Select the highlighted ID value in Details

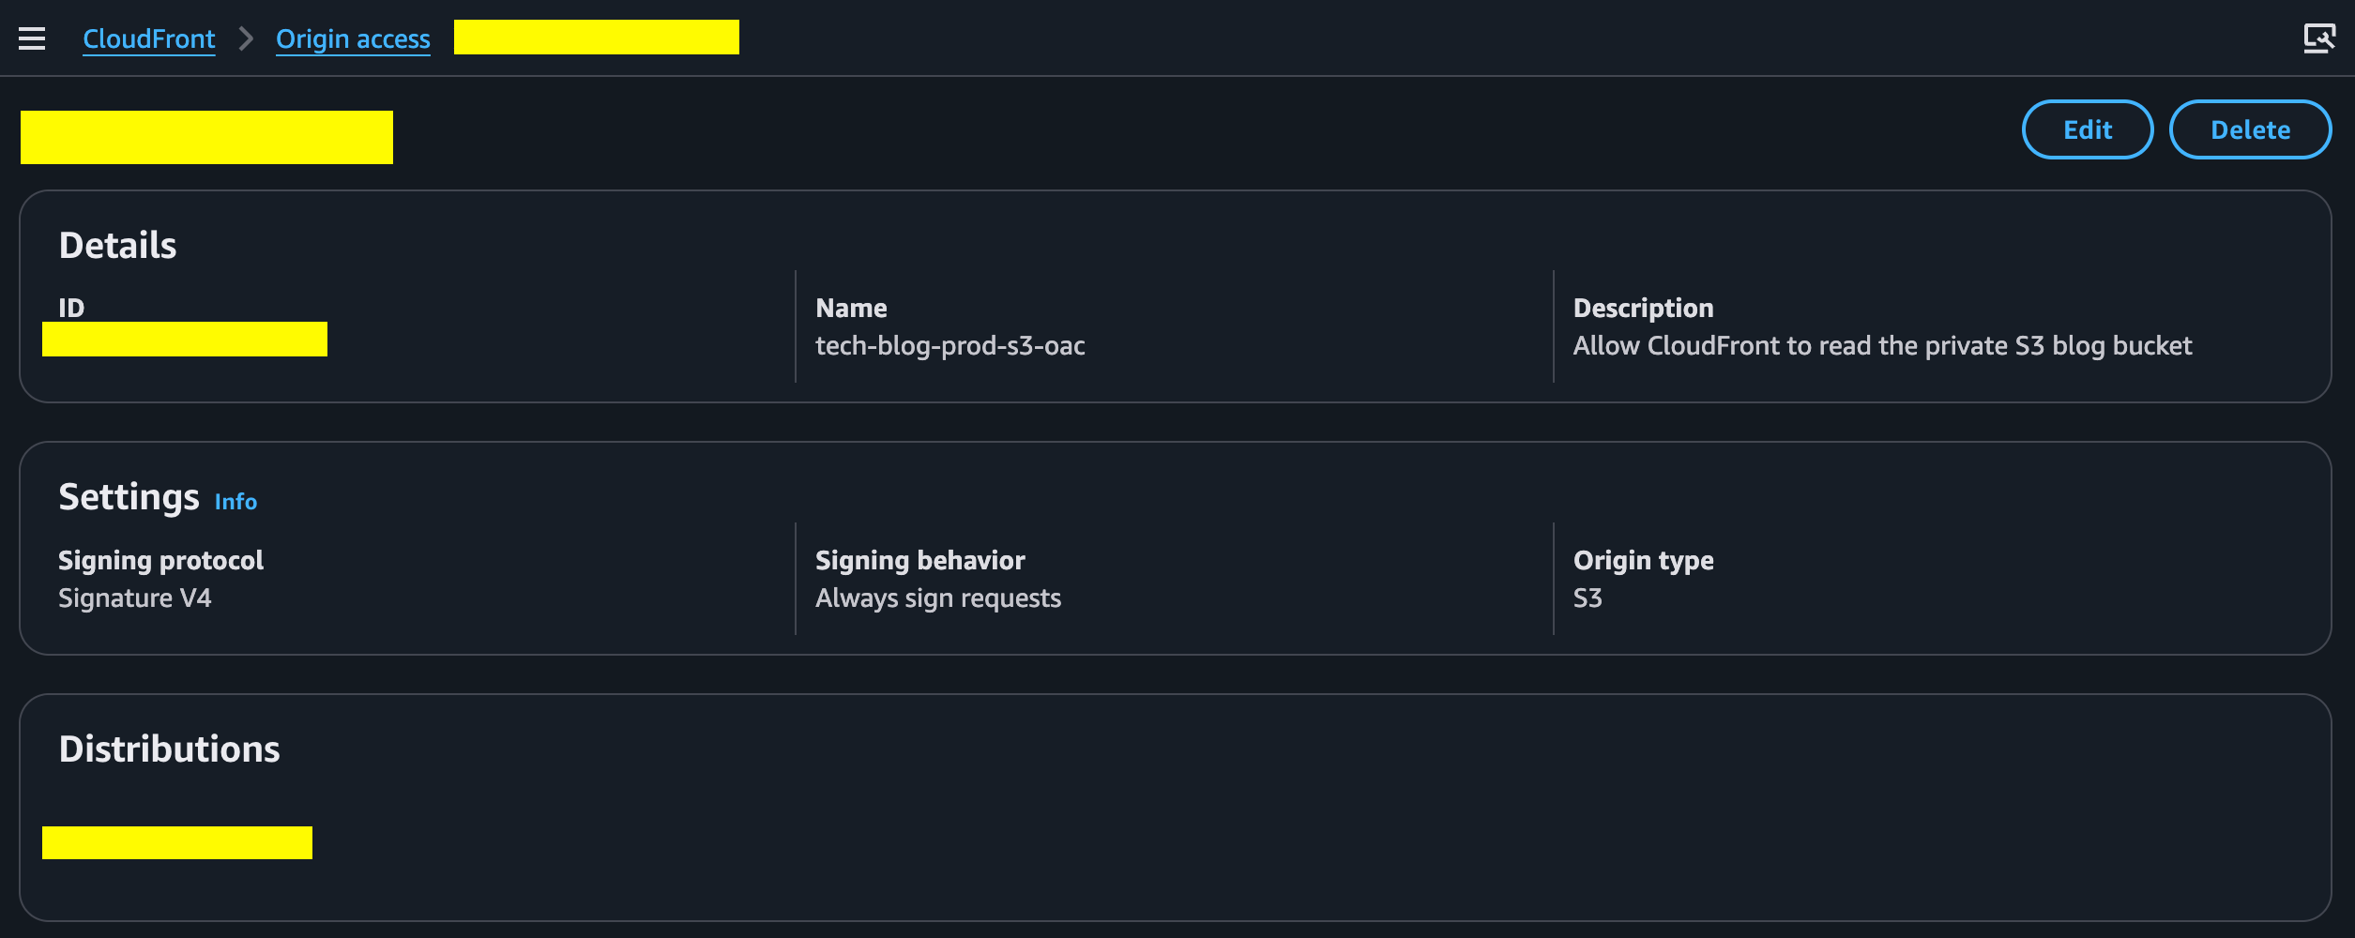pos(185,339)
